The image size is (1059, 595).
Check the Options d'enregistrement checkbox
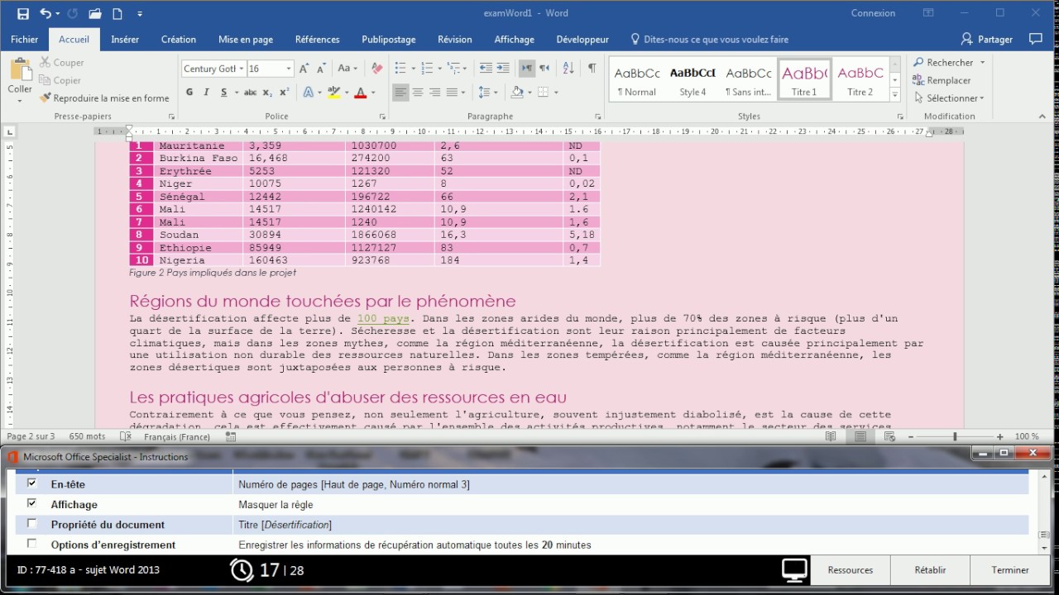tap(32, 544)
